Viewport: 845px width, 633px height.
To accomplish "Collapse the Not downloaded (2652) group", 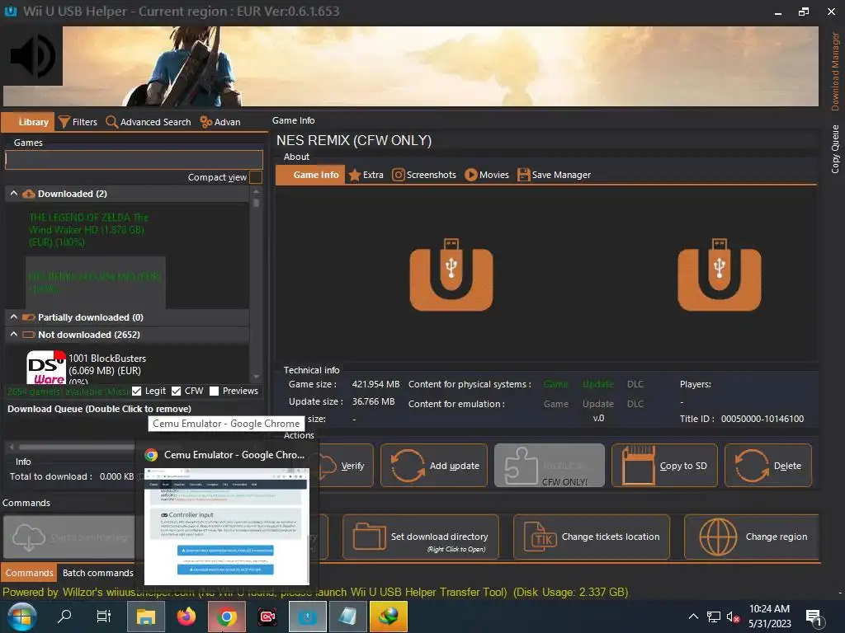I will click(x=14, y=335).
